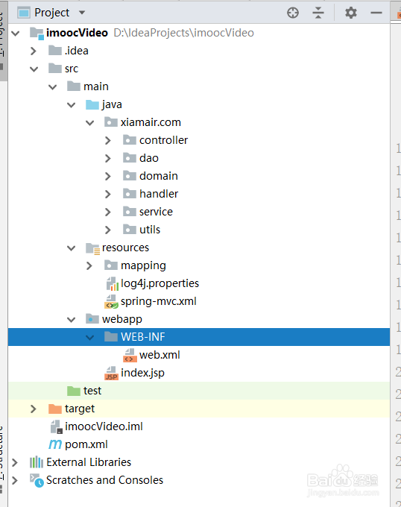This screenshot has width=401, height=507.
Task: Click the log4j.properties file icon
Action: tap(112, 283)
